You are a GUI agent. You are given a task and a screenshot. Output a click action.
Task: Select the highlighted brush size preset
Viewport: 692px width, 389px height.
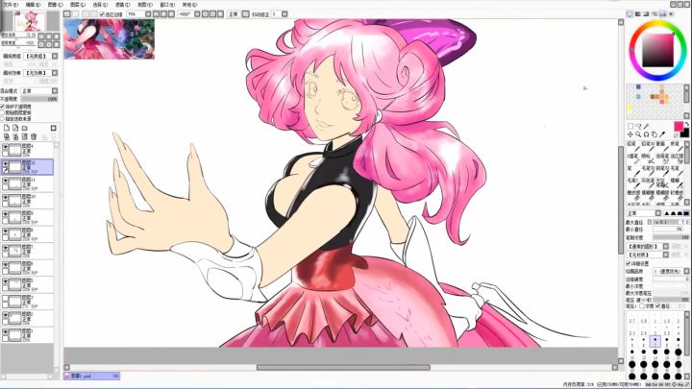(x=654, y=340)
